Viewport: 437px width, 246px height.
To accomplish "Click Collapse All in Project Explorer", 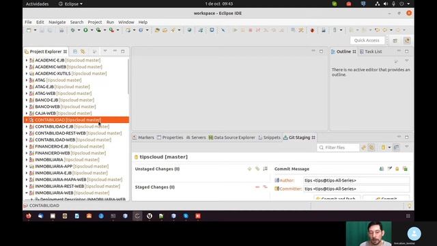I will 75,52.
